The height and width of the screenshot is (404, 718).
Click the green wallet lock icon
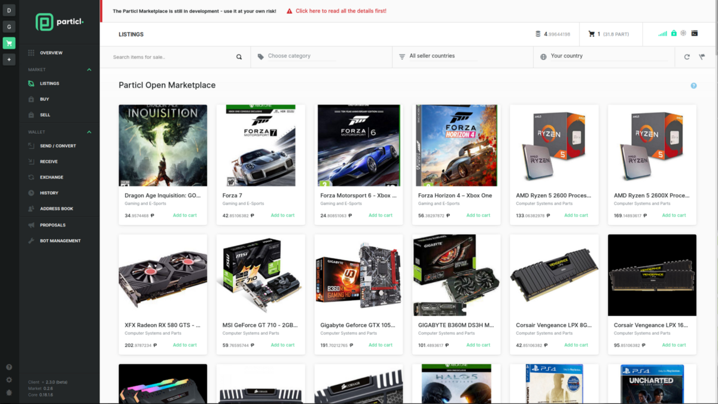pos(674,33)
